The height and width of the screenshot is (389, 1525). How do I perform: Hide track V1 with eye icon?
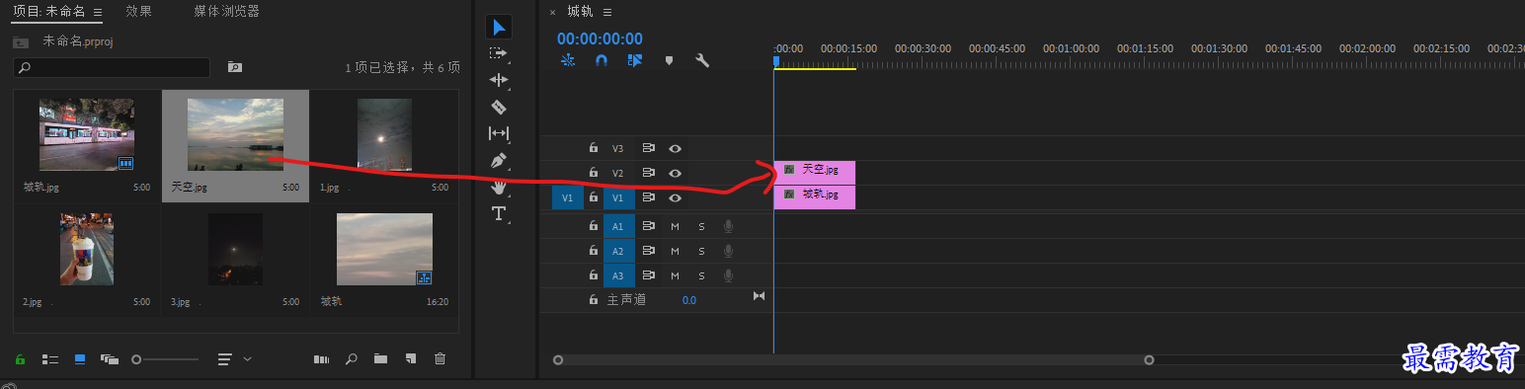click(676, 197)
